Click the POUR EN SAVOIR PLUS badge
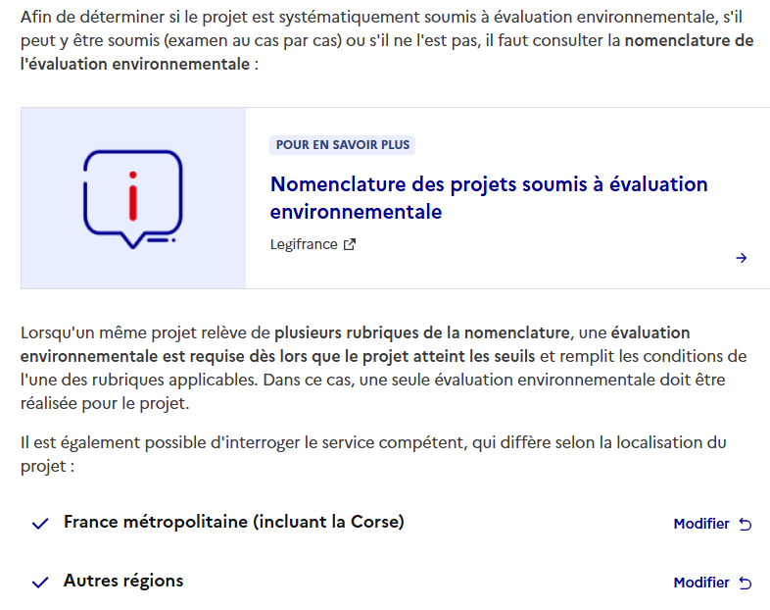This screenshot has height=610, width=770. (x=342, y=145)
